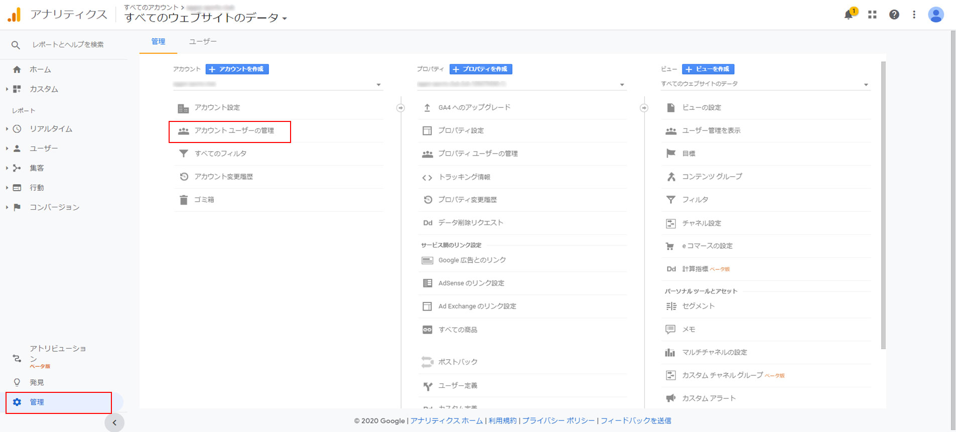
Task: Switch to the ユーザー tab
Action: (x=203, y=42)
